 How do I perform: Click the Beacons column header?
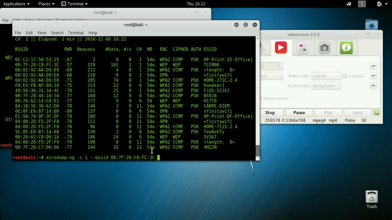(x=86, y=49)
